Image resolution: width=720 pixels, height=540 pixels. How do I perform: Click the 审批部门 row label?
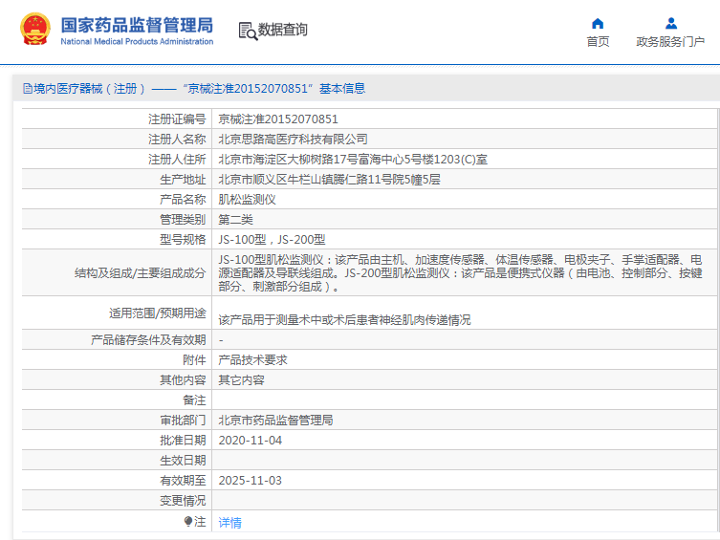(x=183, y=421)
